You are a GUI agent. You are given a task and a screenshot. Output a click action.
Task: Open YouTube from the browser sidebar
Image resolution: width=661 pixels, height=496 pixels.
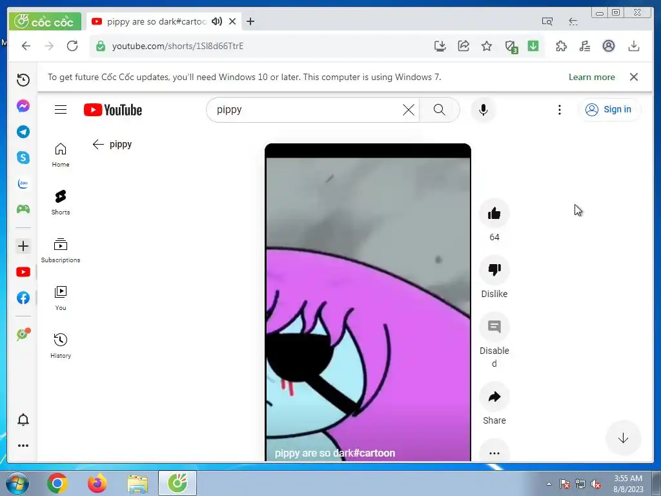tap(23, 272)
